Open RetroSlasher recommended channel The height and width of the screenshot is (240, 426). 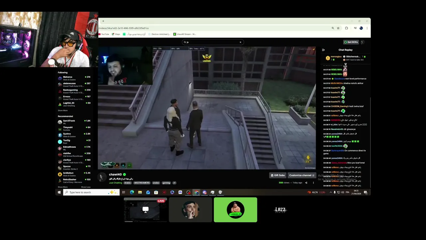(74, 181)
